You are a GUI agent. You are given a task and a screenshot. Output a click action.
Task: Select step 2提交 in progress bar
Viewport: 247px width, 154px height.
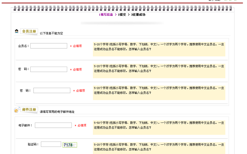pyautogui.click(x=122, y=14)
